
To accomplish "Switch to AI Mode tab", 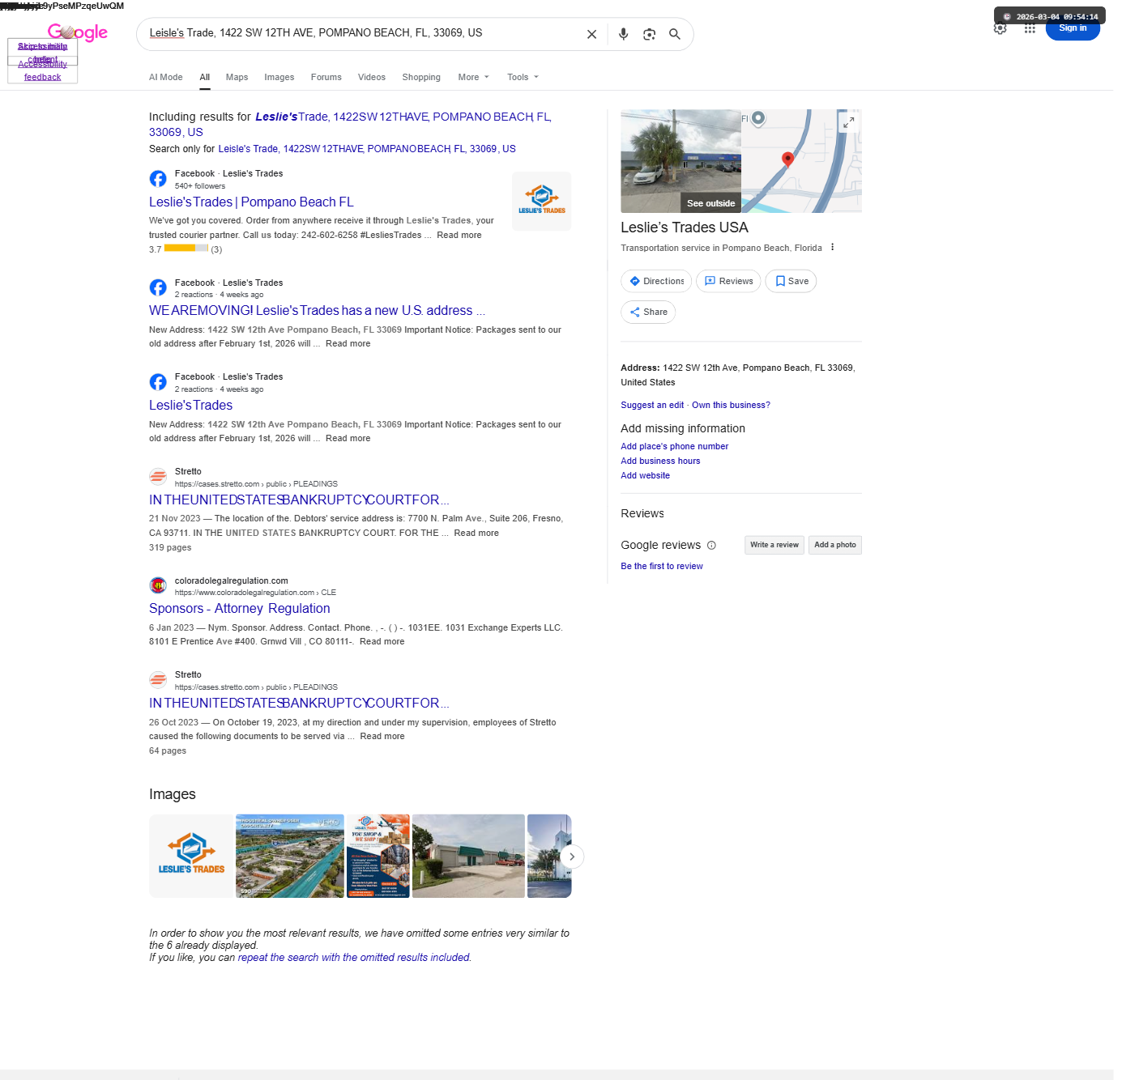I will [x=166, y=77].
